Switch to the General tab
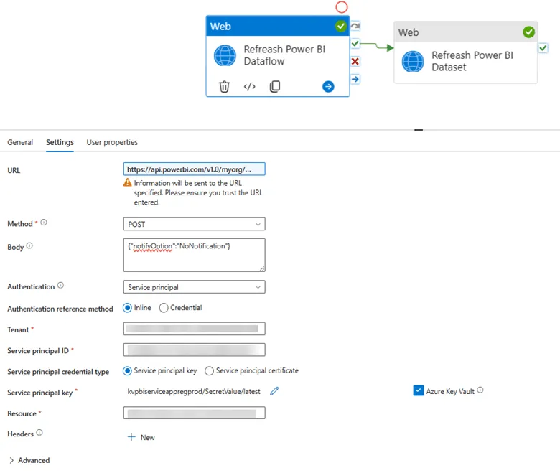Viewport: 560px width, 473px height. (20, 142)
